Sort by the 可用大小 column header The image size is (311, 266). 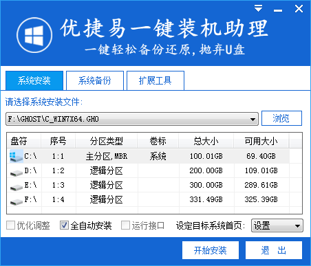point(261,141)
